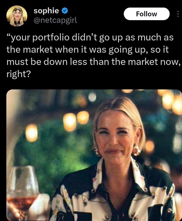182x221 pixels.
Task: Open the profile via display name sophie
Action: pyautogui.click(x=46, y=10)
